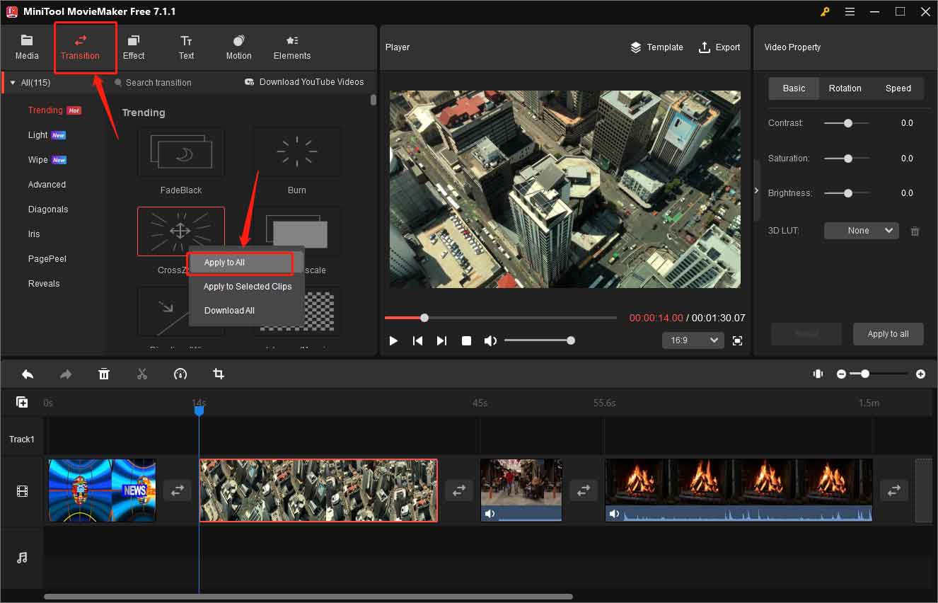Screen dimensions: 938x603
Task: Delete the 3D LUT with trash icon
Action: pyautogui.click(x=915, y=231)
